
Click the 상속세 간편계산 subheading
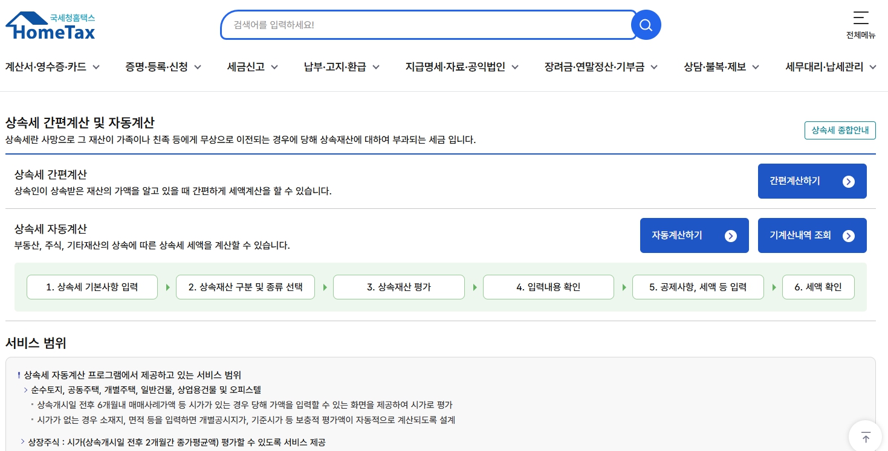click(x=51, y=174)
